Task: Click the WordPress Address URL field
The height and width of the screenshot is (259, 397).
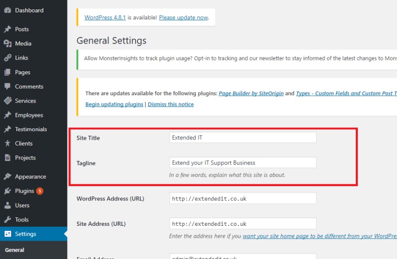Action: click(243, 199)
